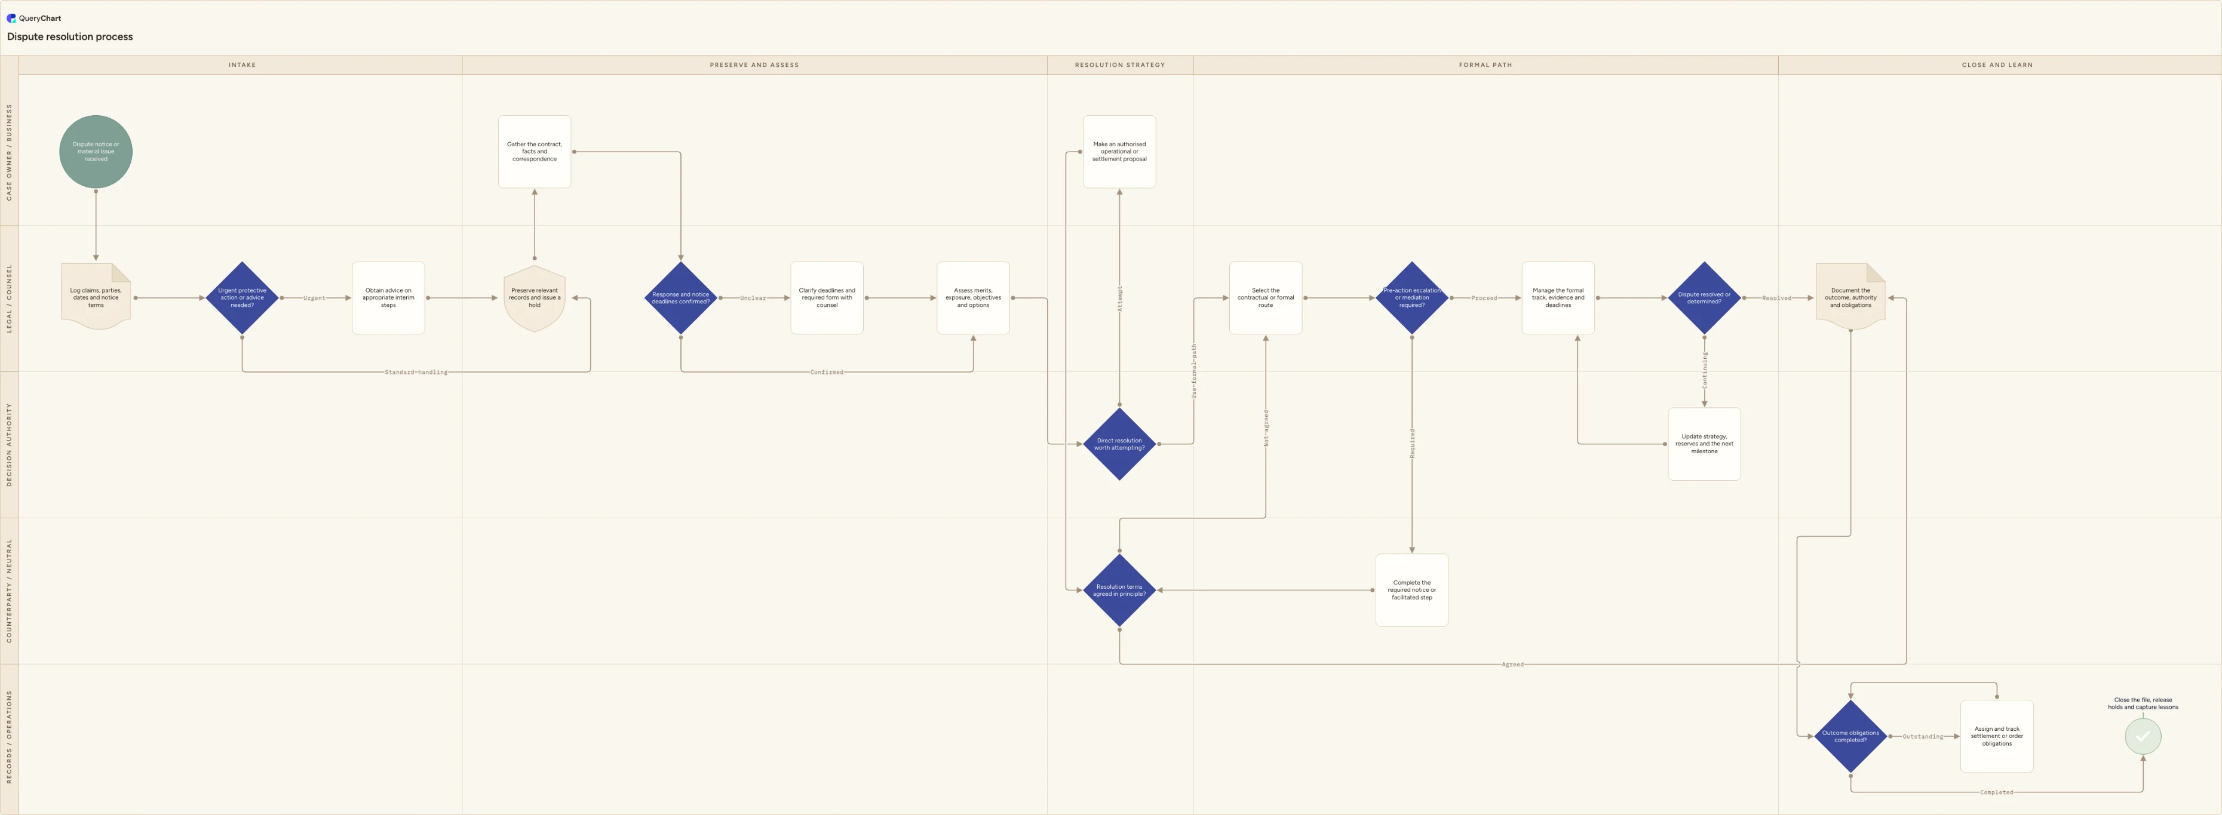The image size is (2222, 815).
Task: Select the 'Completed' edge label
Action: [1996, 792]
